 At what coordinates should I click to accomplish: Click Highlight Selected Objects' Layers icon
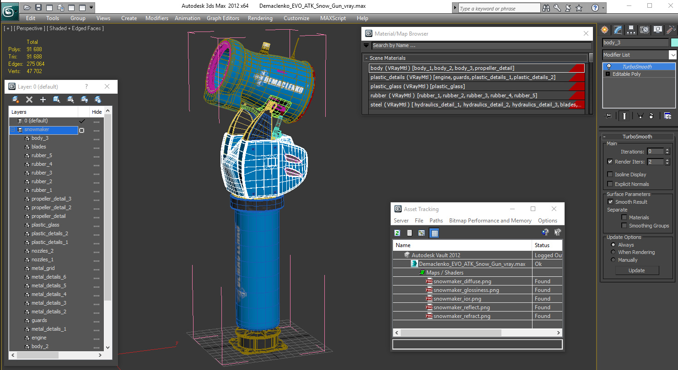coord(70,100)
